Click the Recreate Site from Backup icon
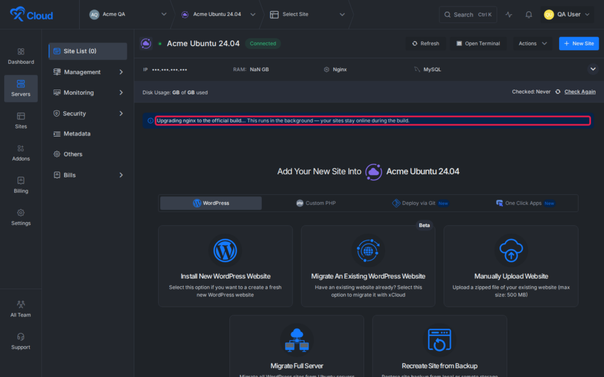The image size is (604, 377). (x=439, y=340)
